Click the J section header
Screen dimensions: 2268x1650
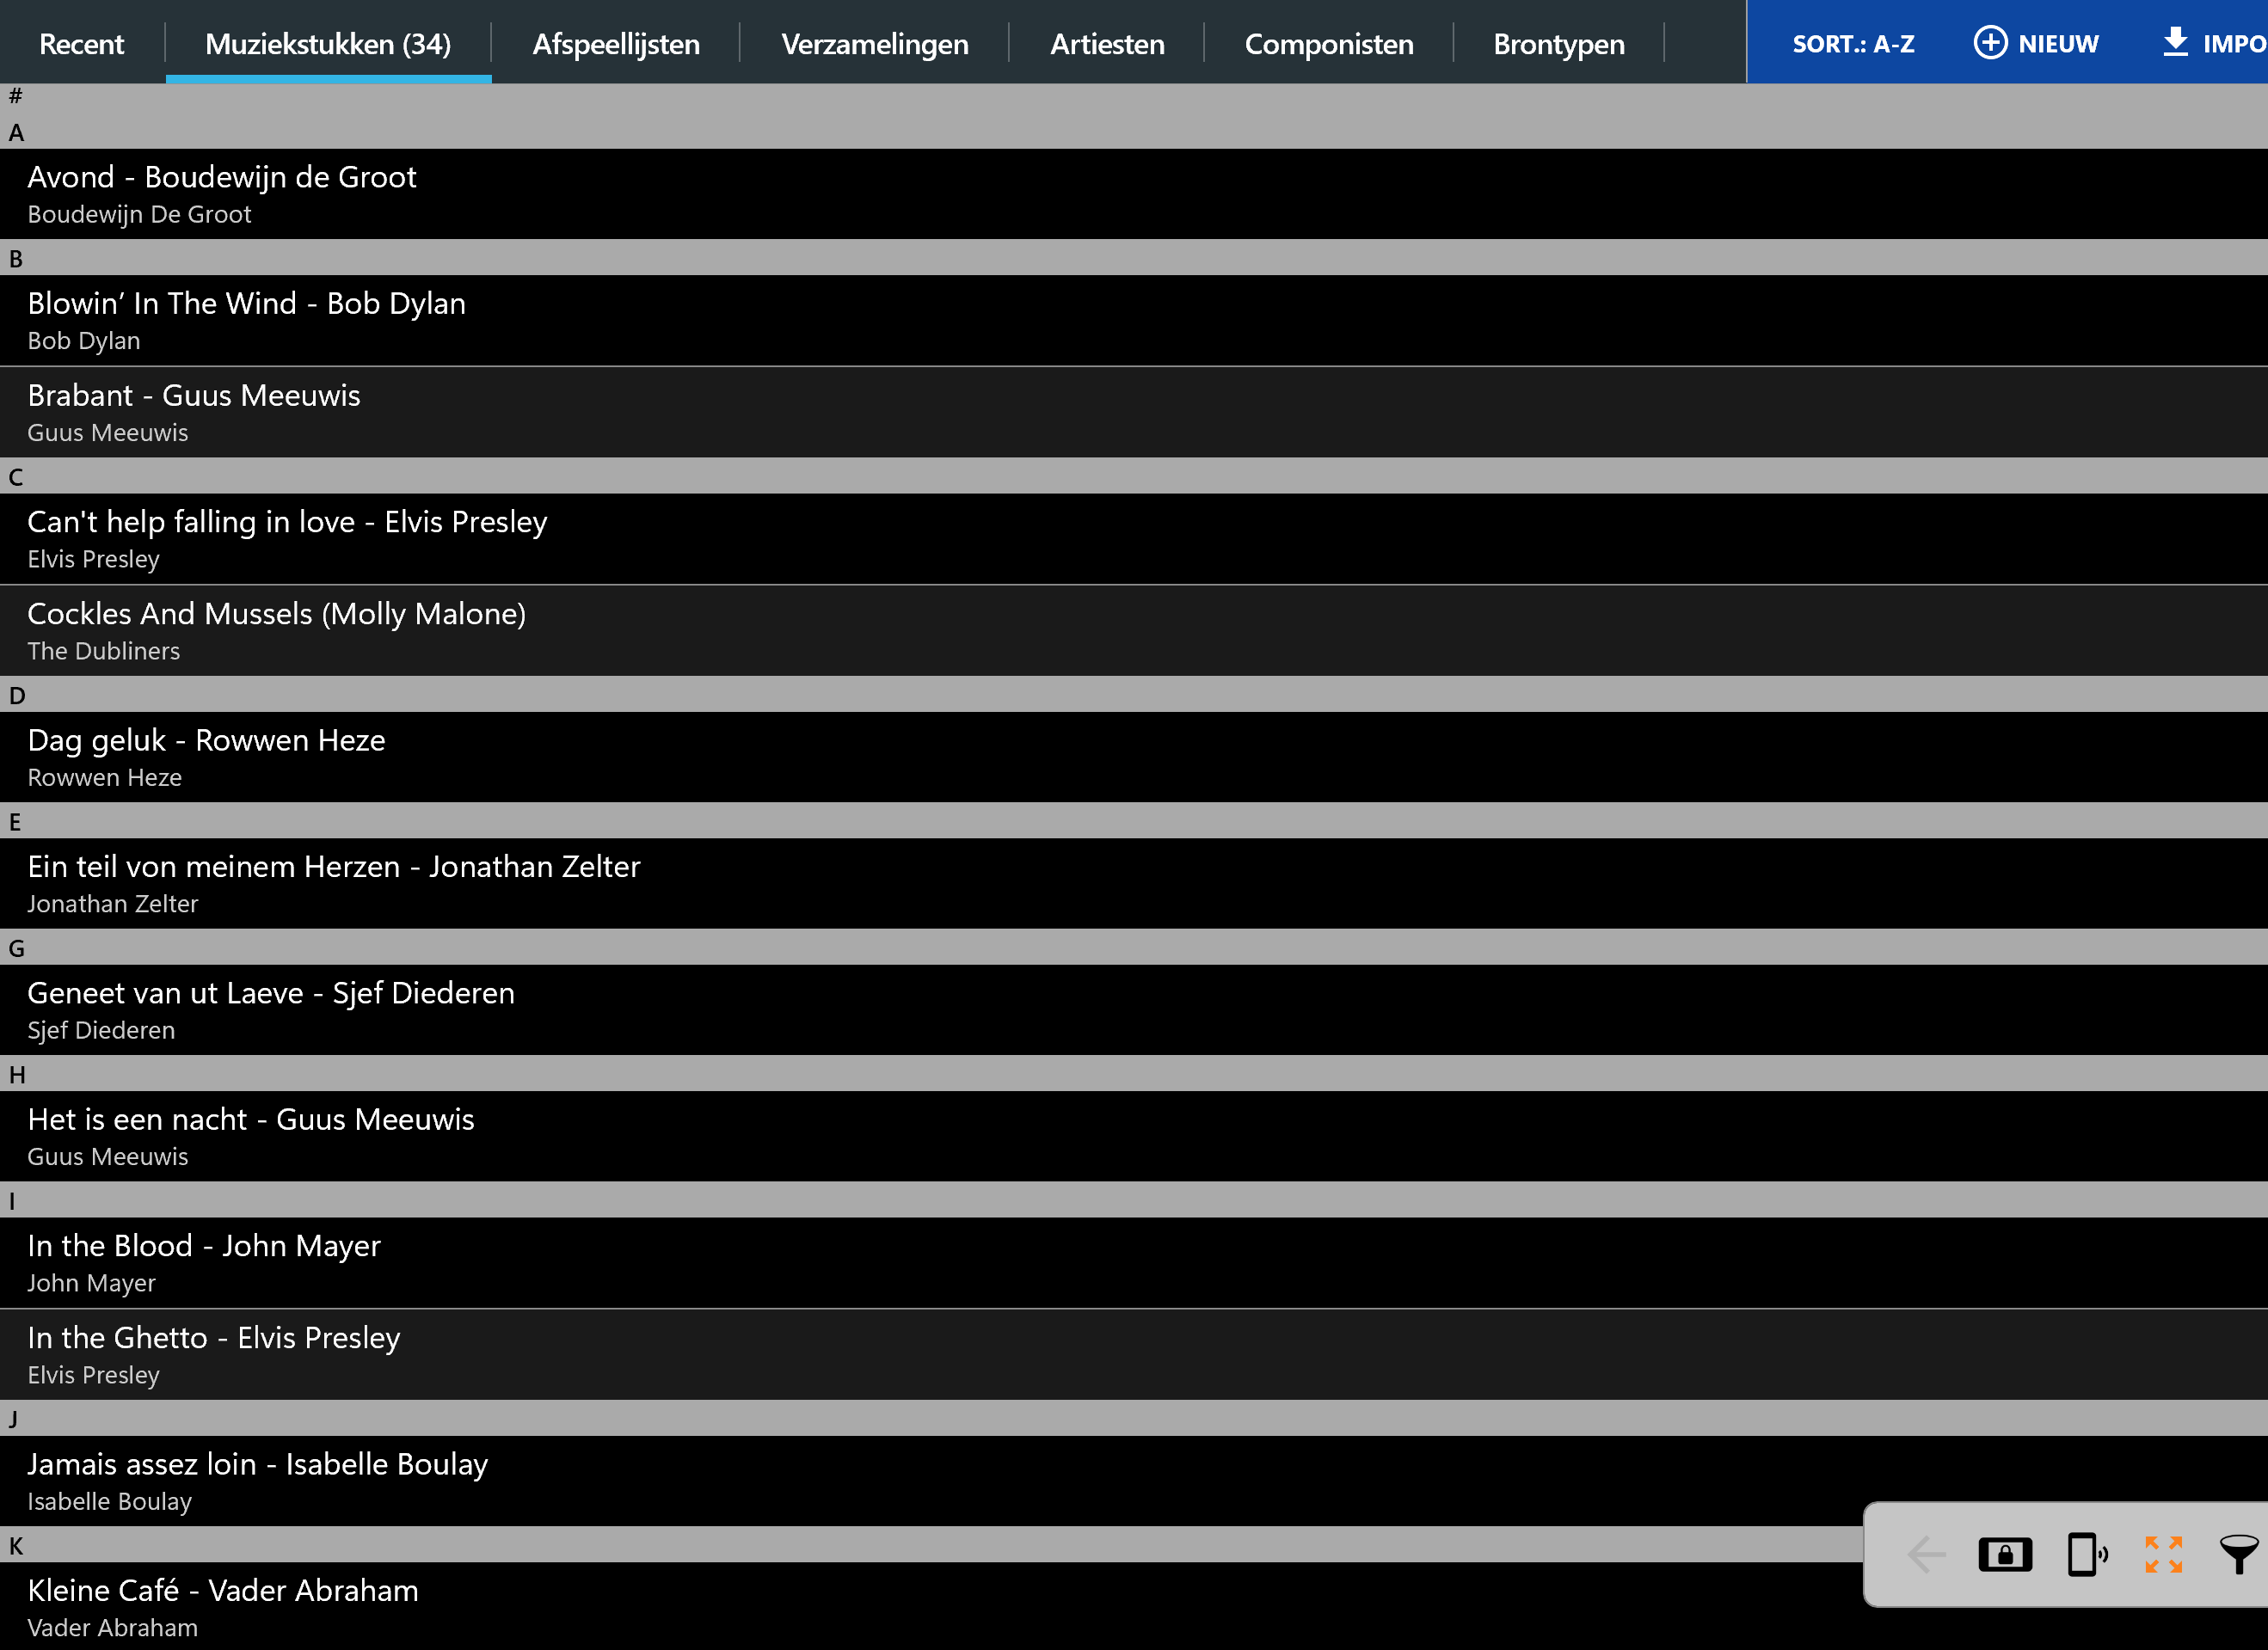point(1134,1418)
